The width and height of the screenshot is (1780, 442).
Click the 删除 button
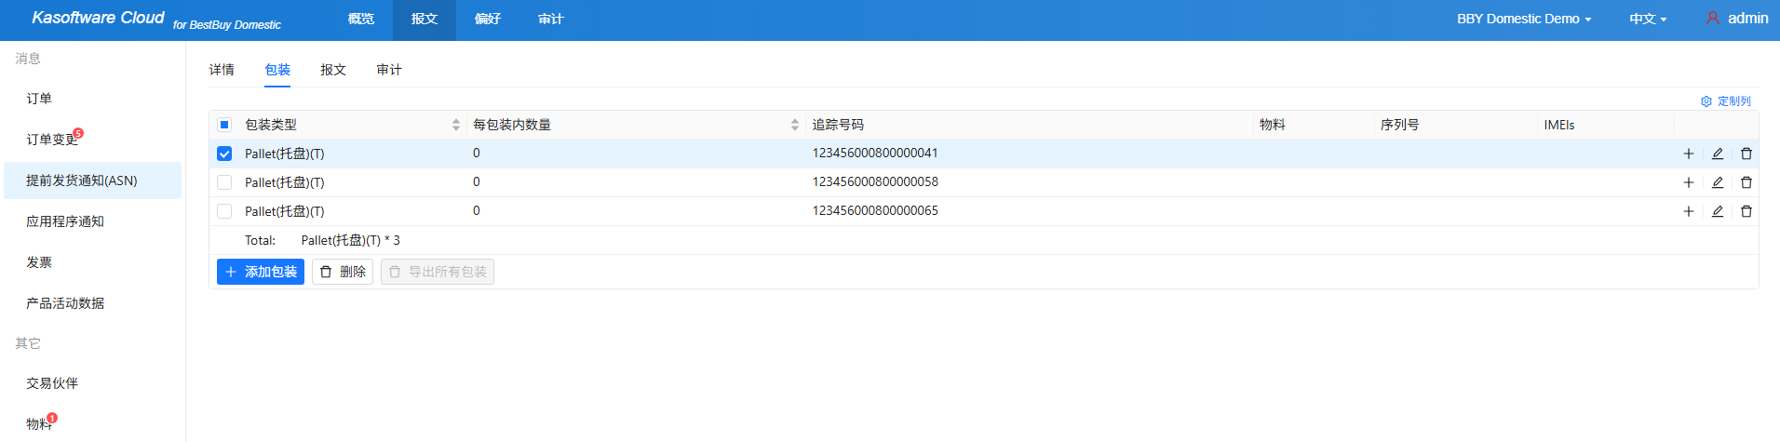343,272
